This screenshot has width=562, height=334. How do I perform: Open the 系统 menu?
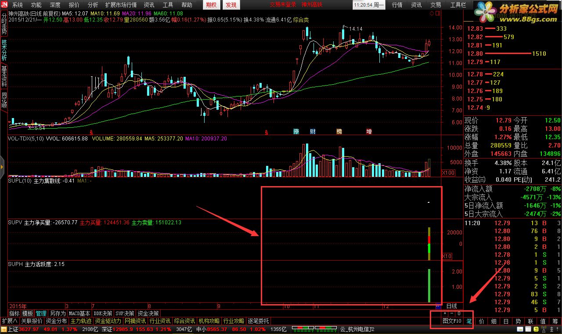[x=18, y=5]
